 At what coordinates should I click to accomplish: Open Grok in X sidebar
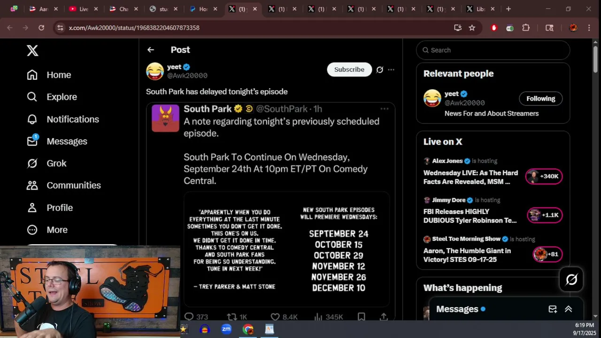(46, 163)
